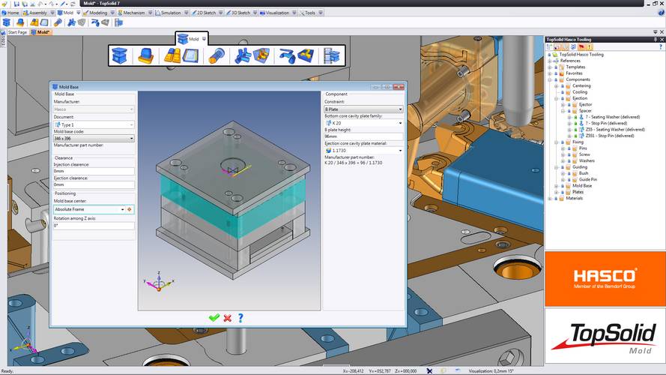Switch to the Start Page document tab

[x=19, y=32]
